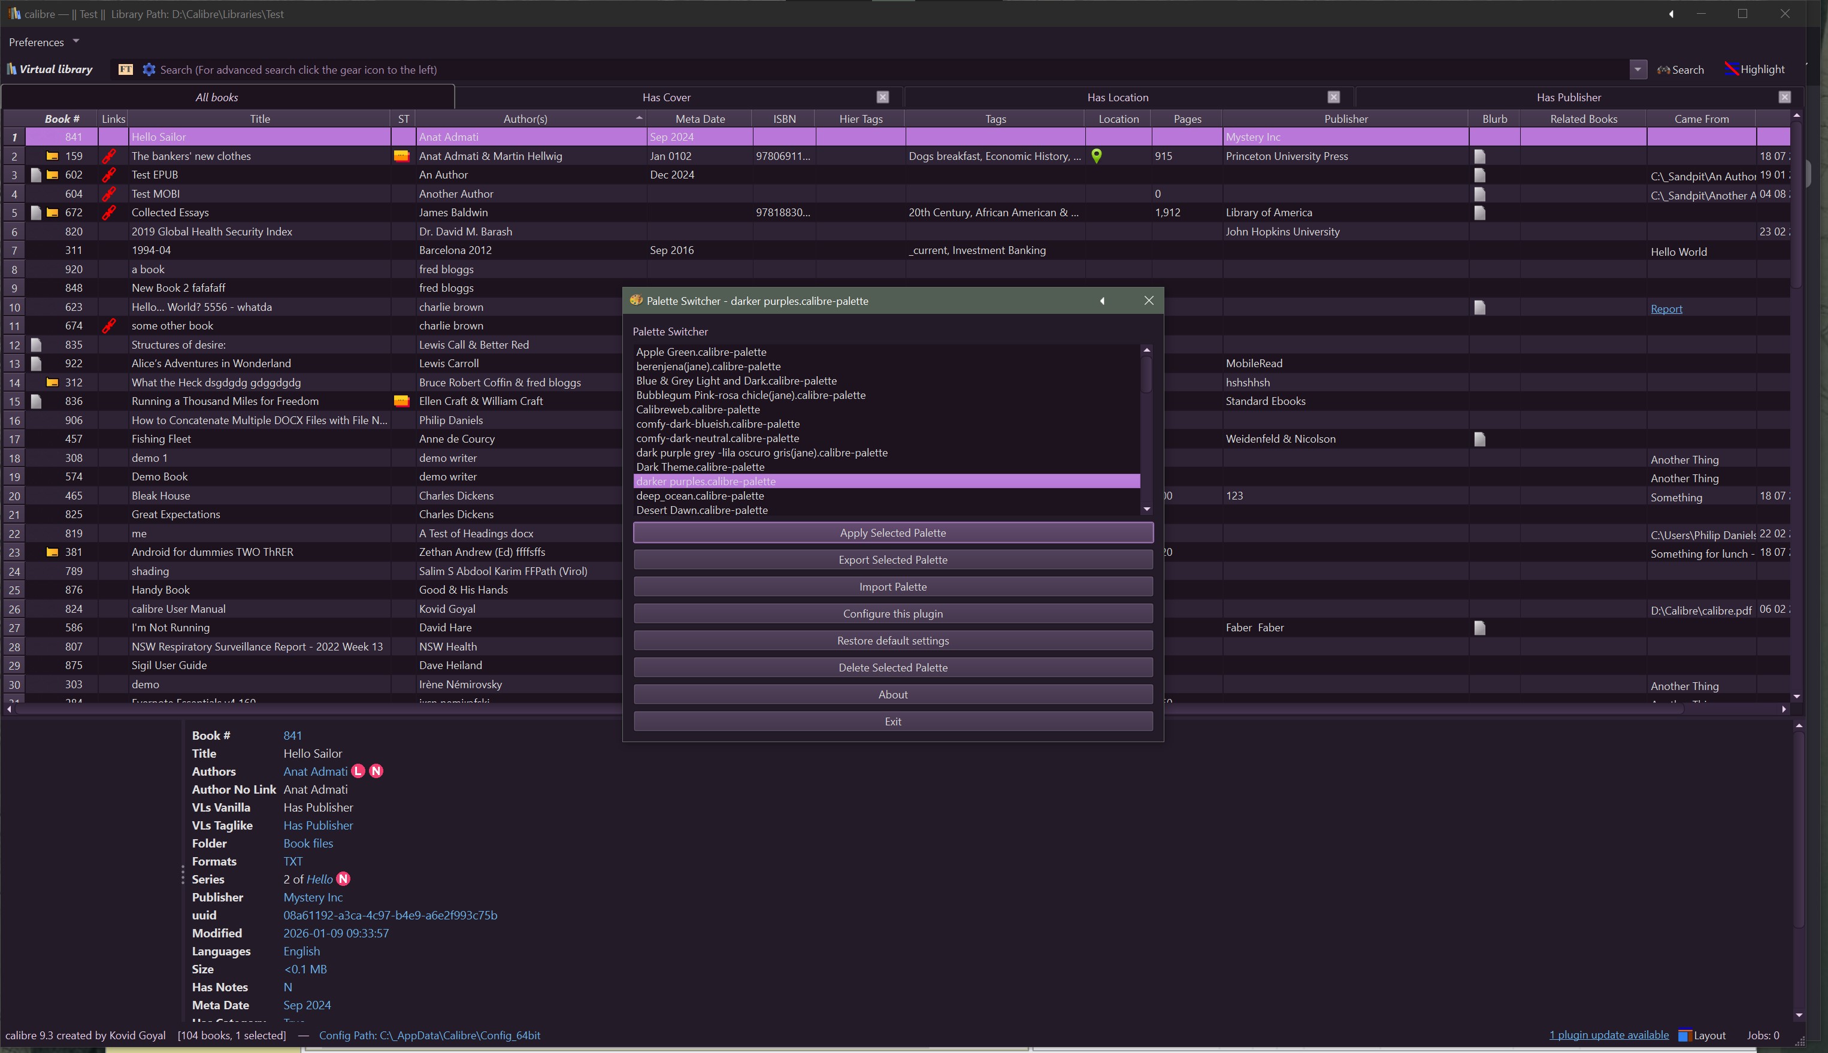Click Author(s) column sort arrow header

638,118
